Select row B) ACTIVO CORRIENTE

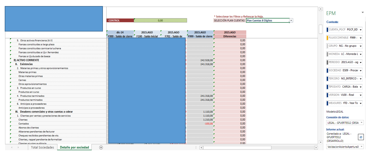[58, 60]
